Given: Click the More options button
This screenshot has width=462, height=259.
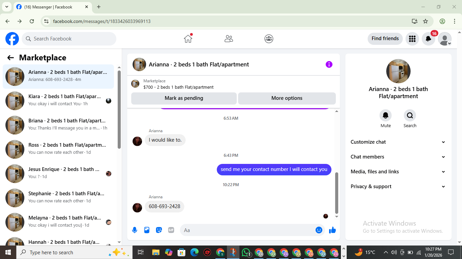Looking at the screenshot, I should 287,98.
